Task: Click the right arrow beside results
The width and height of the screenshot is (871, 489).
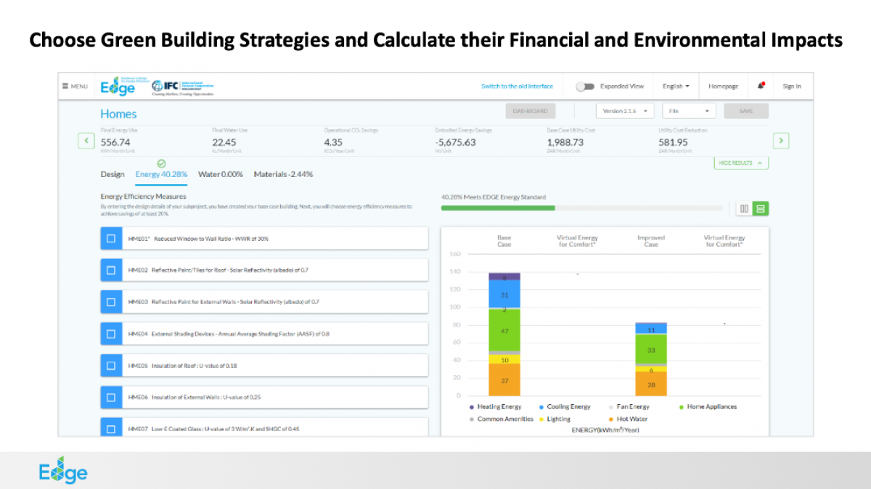Action: click(781, 141)
